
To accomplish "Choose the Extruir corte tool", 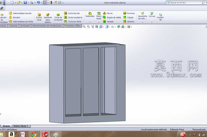I will click(x=39, y=17).
